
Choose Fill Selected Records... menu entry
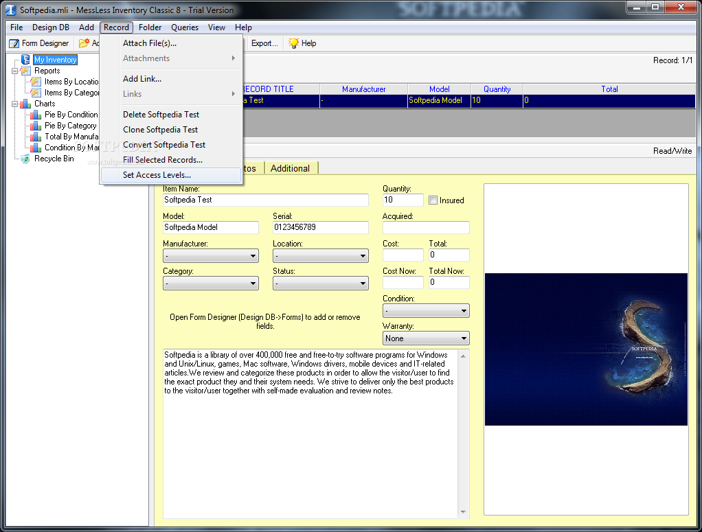point(171,160)
